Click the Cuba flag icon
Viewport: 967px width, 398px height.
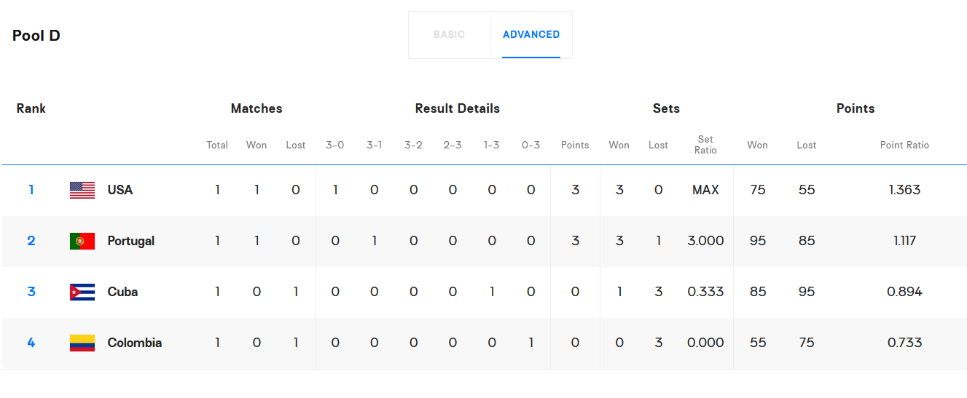[x=82, y=292]
